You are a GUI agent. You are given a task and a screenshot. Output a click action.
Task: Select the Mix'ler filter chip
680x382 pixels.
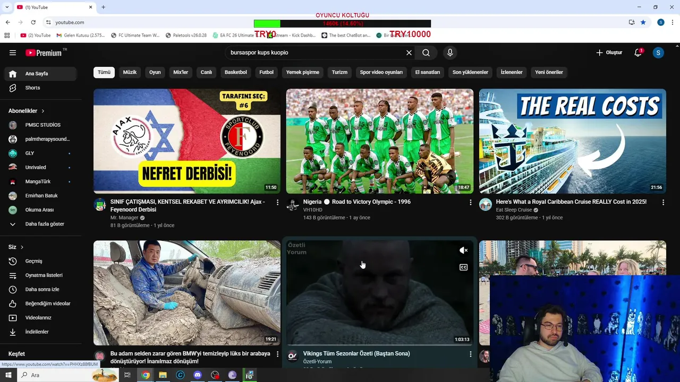pos(181,72)
